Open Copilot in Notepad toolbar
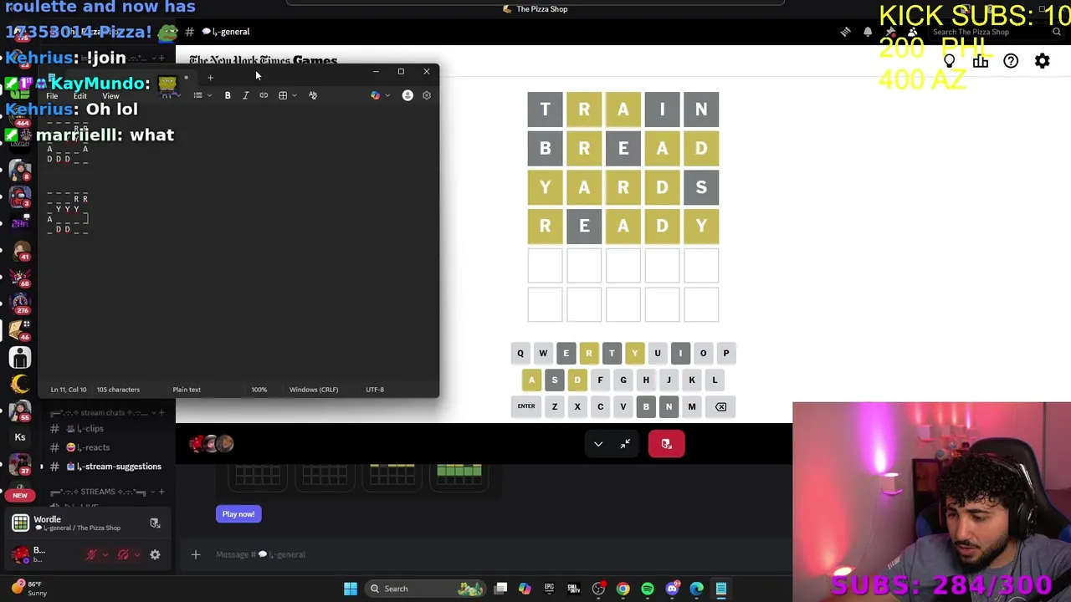 (375, 95)
